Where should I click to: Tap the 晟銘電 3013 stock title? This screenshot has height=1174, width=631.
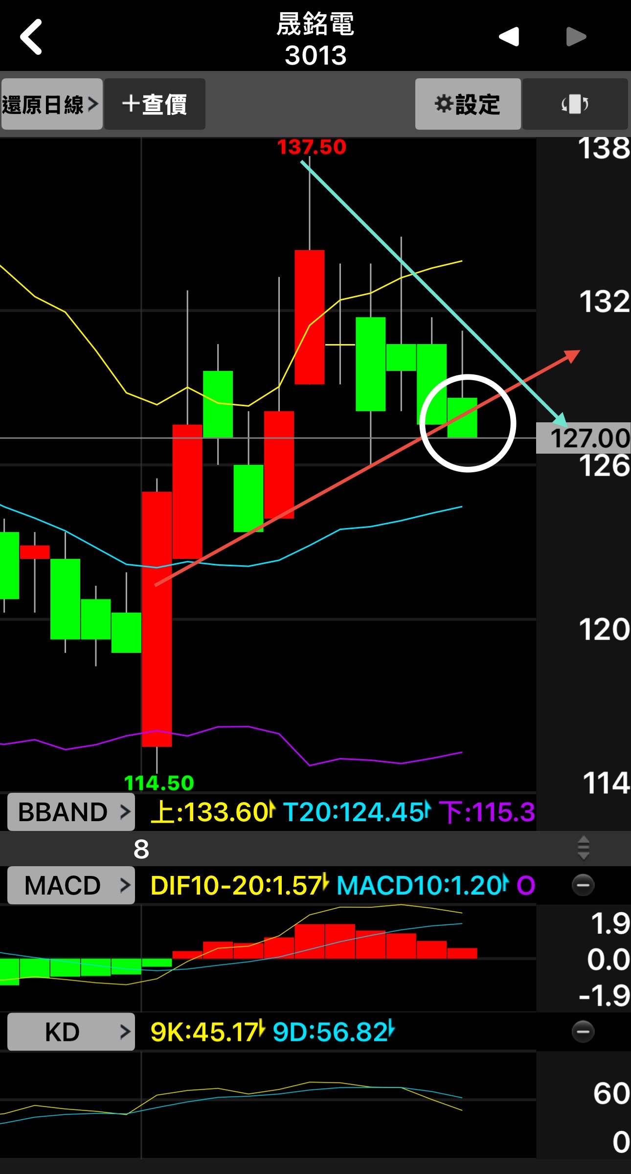click(x=315, y=39)
